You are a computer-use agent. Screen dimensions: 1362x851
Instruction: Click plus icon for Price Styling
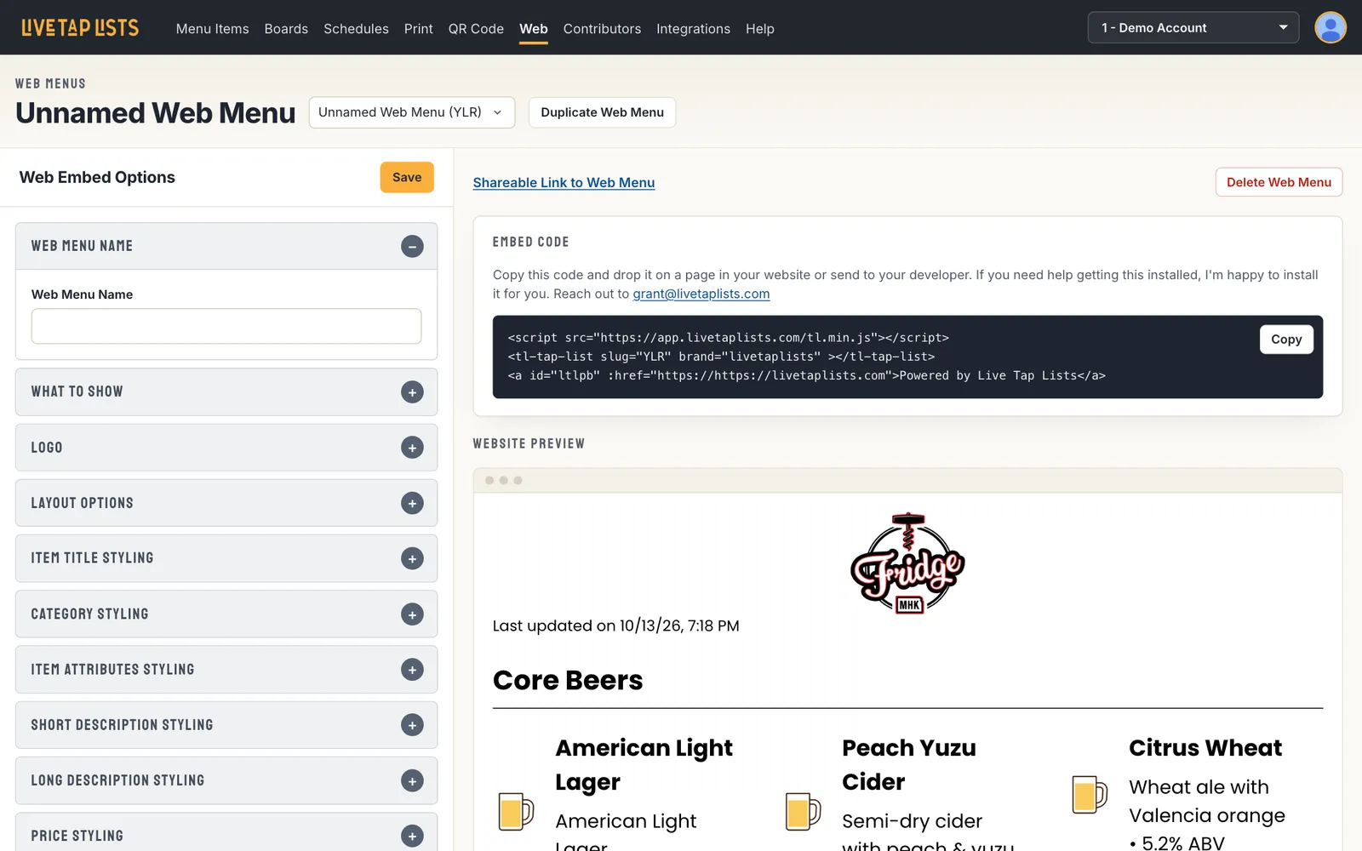pyautogui.click(x=412, y=837)
